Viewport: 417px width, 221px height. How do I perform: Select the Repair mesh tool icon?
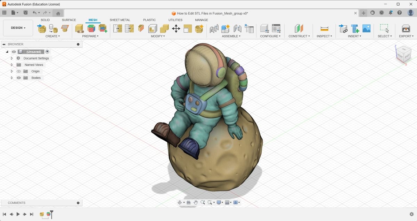[x=80, y=28]
